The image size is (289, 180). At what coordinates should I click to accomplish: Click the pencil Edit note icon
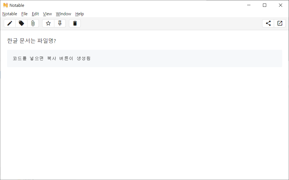[10, 23]
